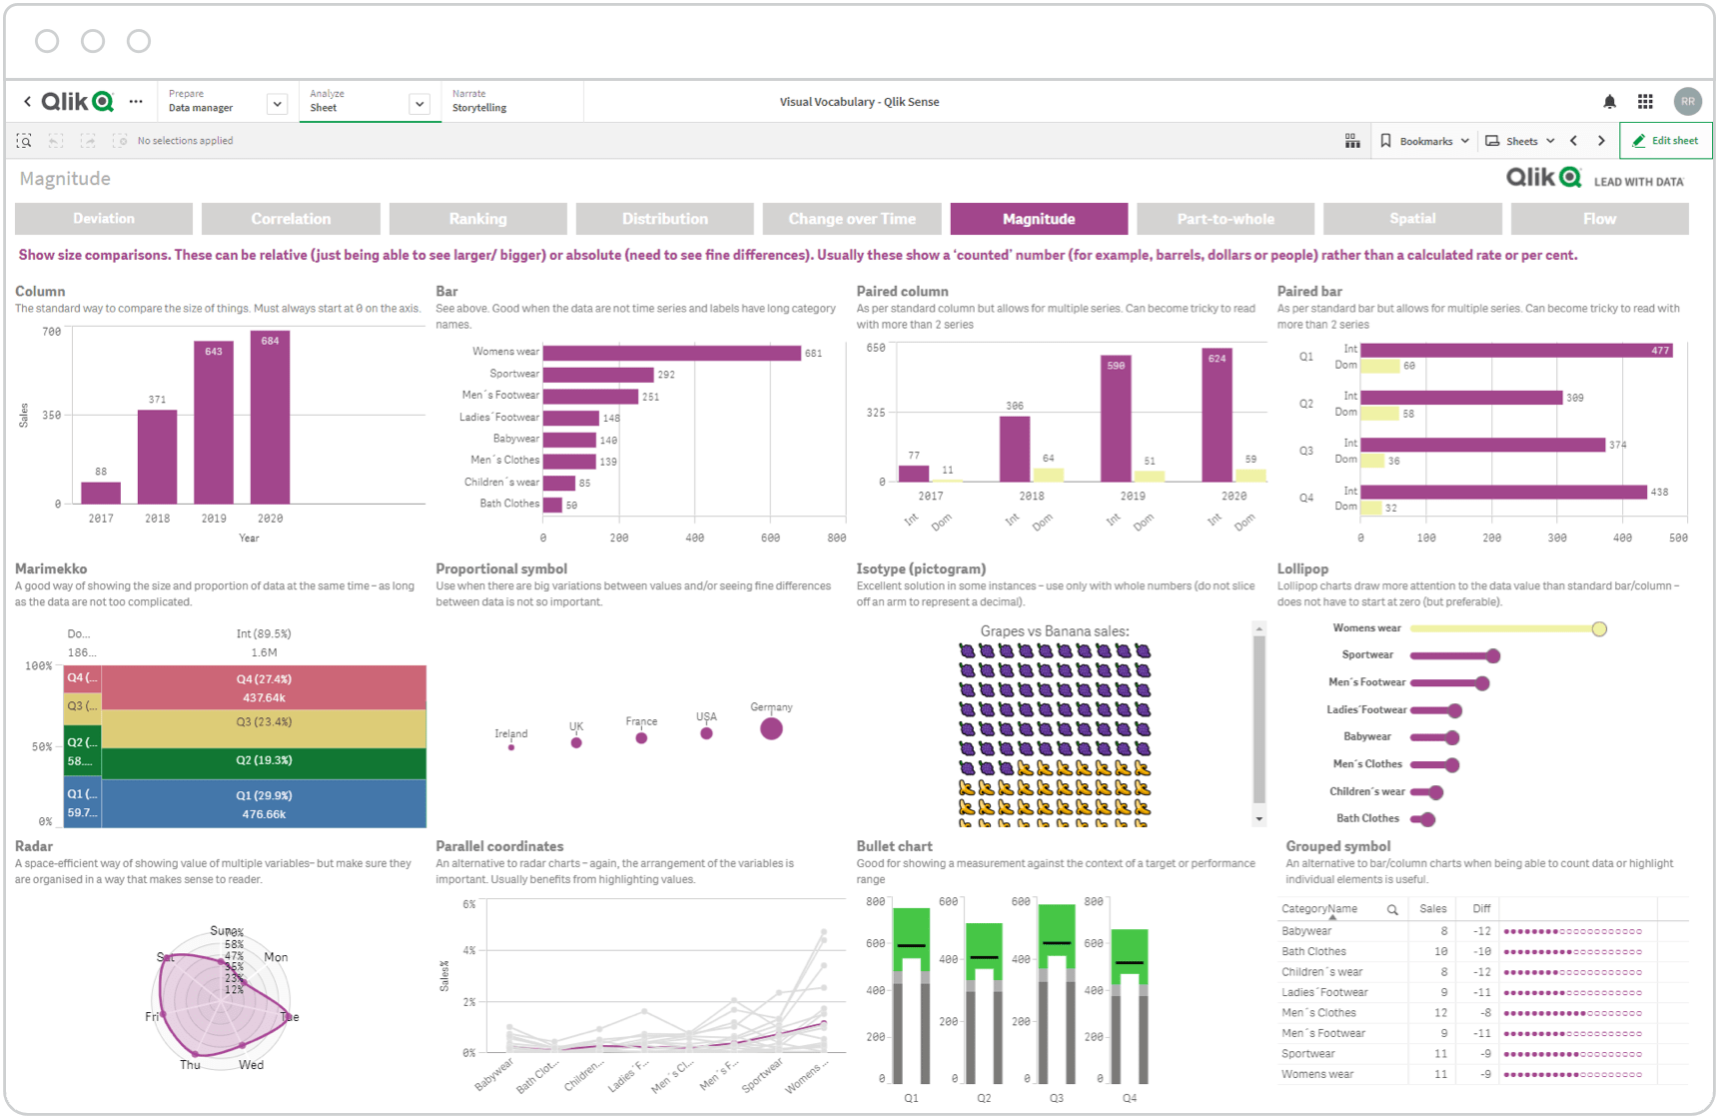Open the selections tool grid icon
The image size is (1718, 1118).
(1352, 141)
